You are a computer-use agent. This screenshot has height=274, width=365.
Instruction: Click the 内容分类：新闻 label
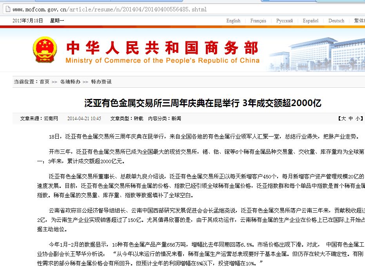coord(165,119)
